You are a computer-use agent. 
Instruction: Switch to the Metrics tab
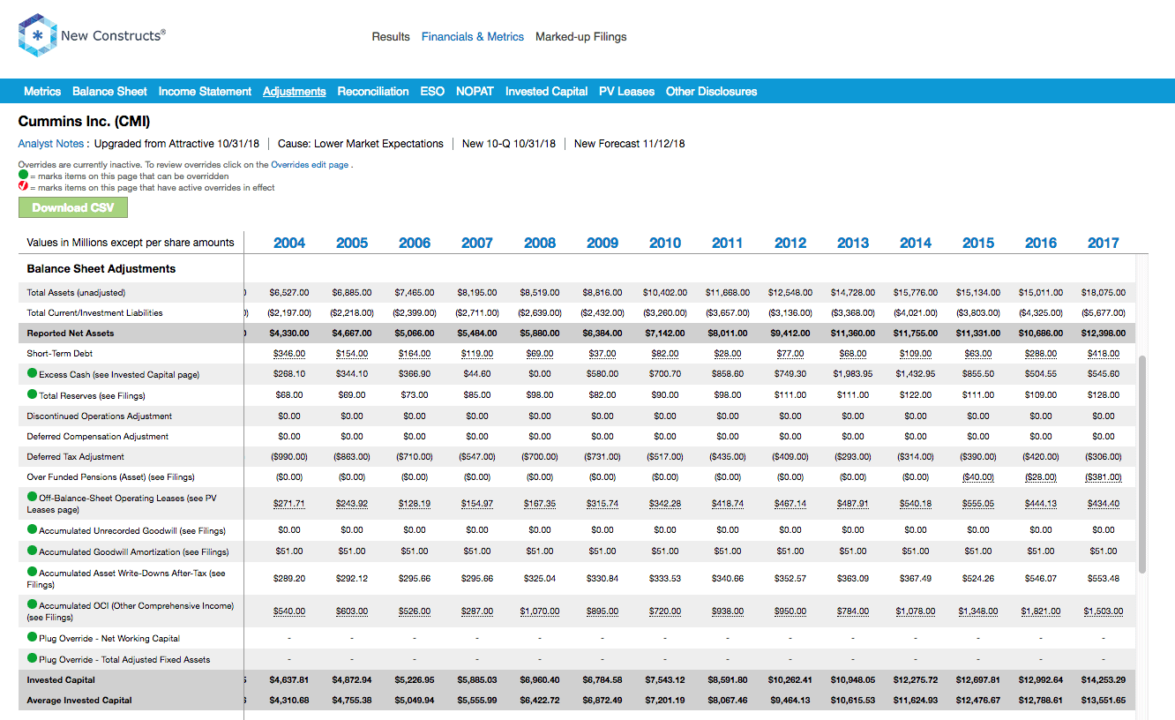coord(42,91)
